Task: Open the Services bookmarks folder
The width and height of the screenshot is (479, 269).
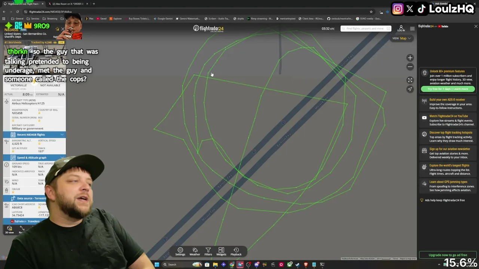Action: coord(33,19)
